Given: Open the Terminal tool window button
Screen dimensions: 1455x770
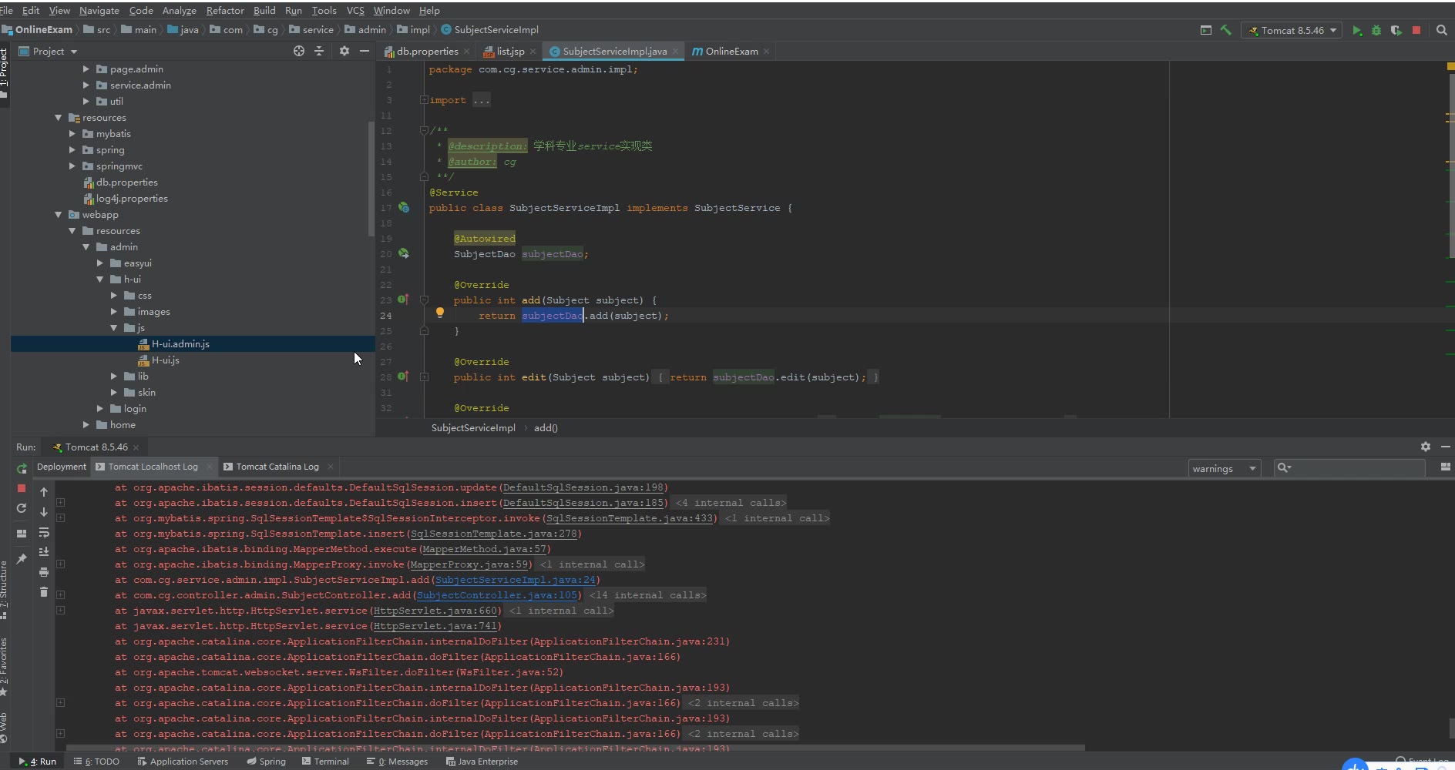Looking at the screenshot, I should [x=325, y=762].
